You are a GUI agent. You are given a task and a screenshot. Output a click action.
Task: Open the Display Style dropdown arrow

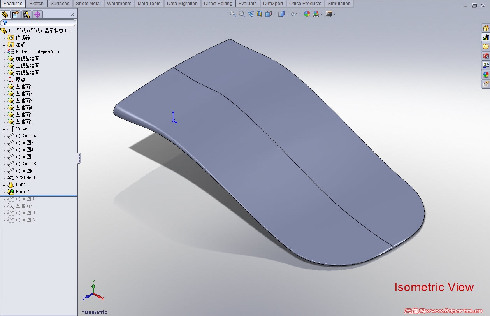click(x=287, y=14)
